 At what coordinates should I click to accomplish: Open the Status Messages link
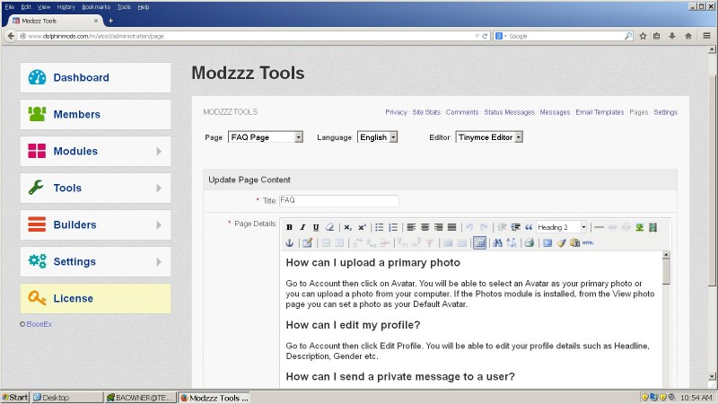(509, 112)
